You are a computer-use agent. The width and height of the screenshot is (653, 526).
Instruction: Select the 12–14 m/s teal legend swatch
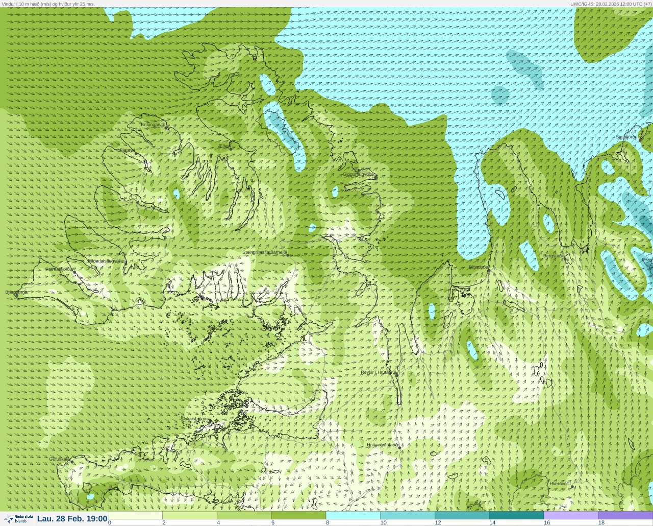pos(462,515)
